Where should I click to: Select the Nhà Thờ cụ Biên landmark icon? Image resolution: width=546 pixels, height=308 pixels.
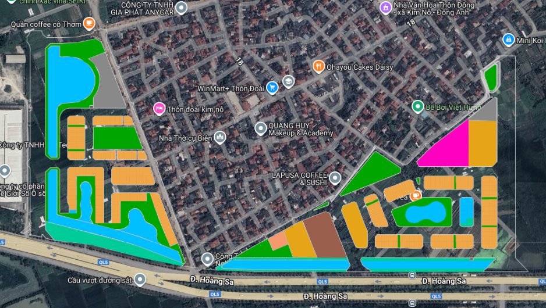pos(219,137)
